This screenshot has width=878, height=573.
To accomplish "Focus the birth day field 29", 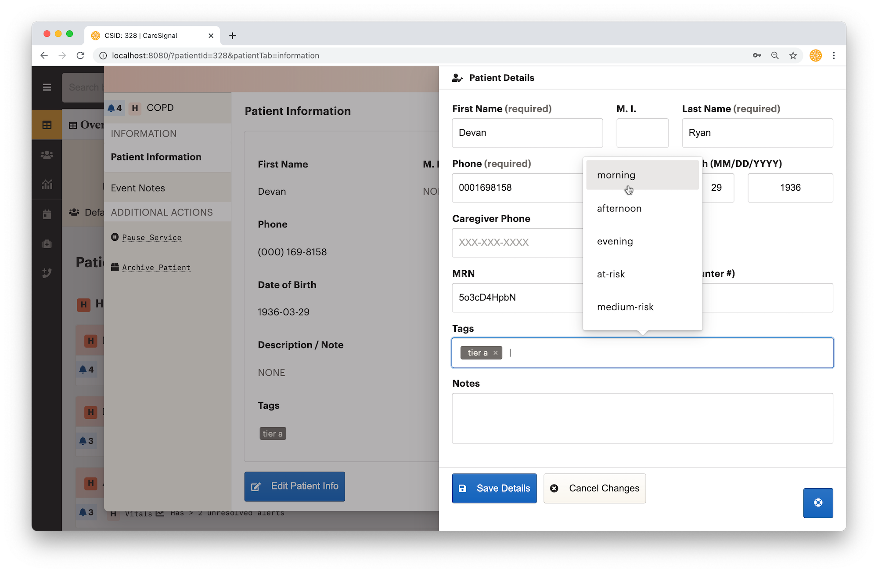I will 717,188.
